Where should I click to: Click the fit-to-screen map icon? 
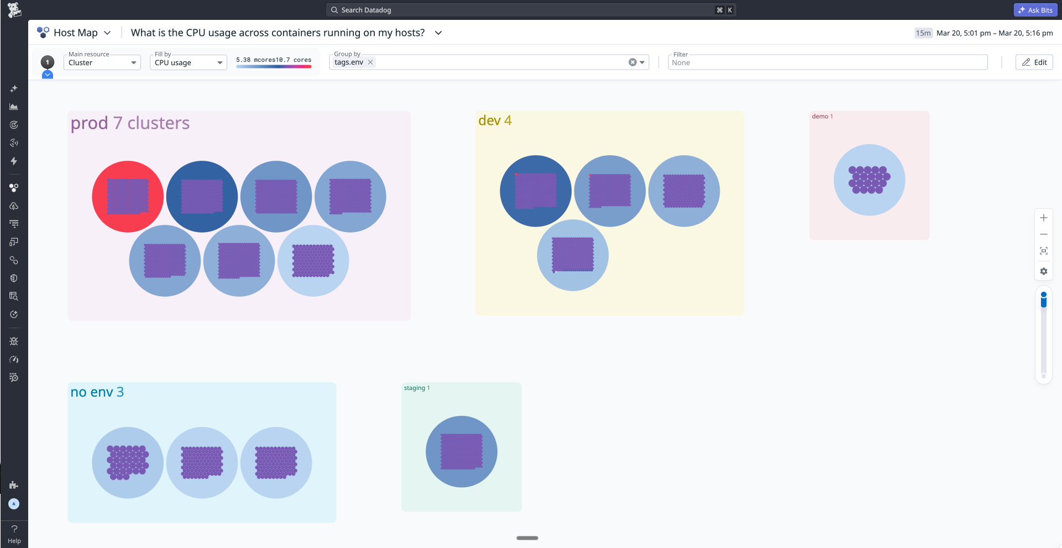pos(1043,251)
